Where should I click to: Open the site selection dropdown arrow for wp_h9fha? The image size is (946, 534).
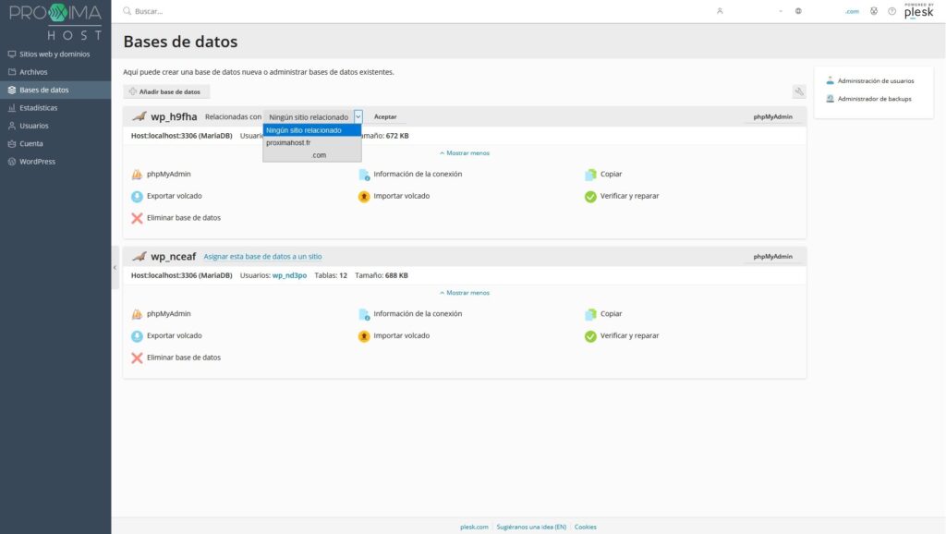[358, 116]
